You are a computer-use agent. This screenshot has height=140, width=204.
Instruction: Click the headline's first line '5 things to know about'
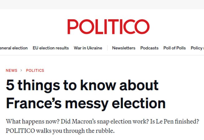pyautogui.click(x=82, y=86)
